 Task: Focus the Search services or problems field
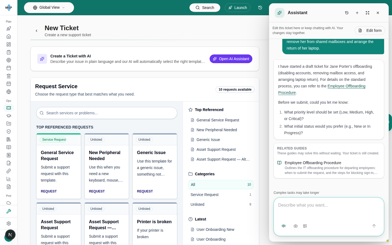click(107, 113)
